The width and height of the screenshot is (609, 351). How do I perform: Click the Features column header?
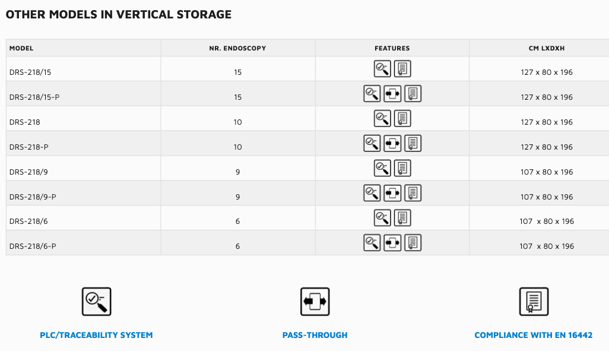tap(392, 48)
